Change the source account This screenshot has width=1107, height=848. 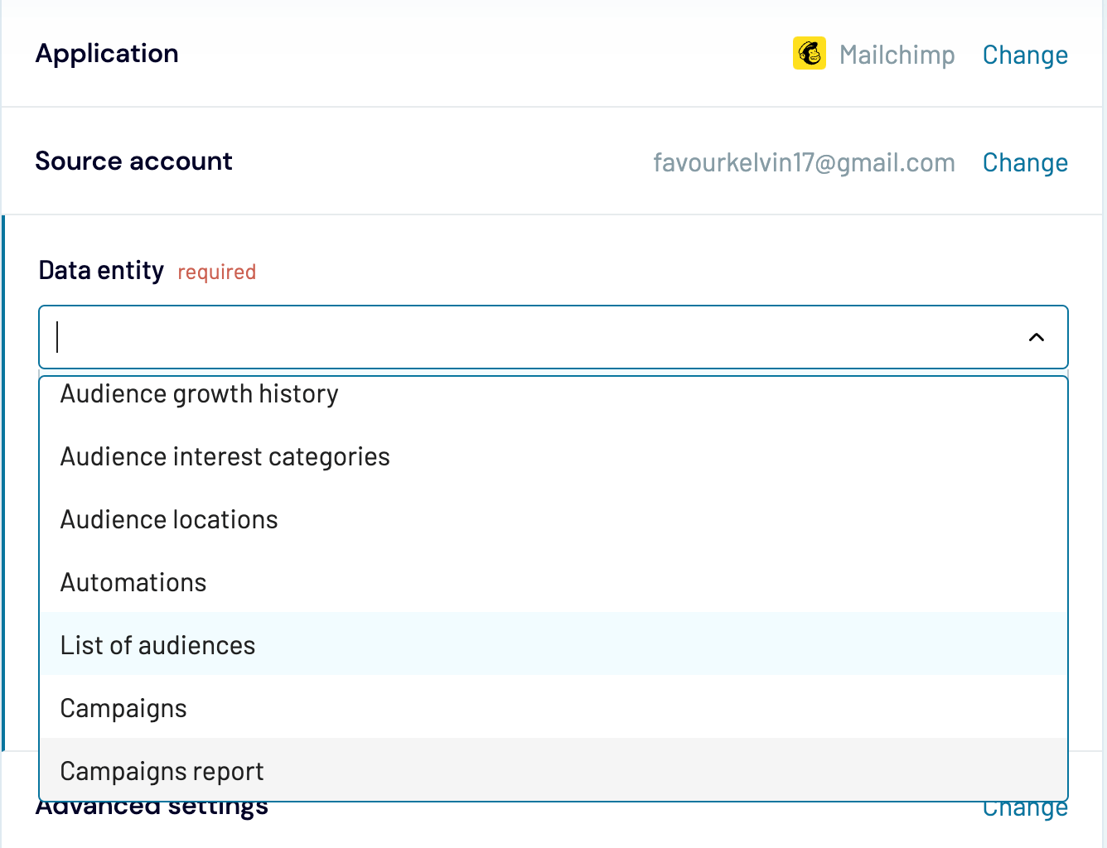[x=1025, y=162]
